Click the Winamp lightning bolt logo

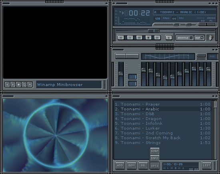[x=210, y=38]
